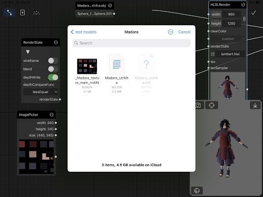Image resolution: width=263 pixels, height=197 pixels.
Task: Click the ImagePicker size output port
Action: point(56,135)
